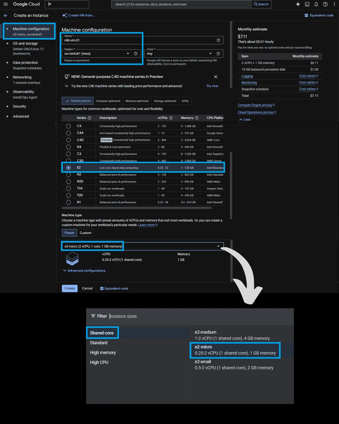Dismiss the C4D machine series notice
Viewport: 339px width, 424px height.
(216, 77)
